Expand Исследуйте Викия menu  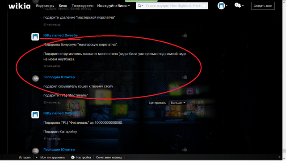coord(114,6)
